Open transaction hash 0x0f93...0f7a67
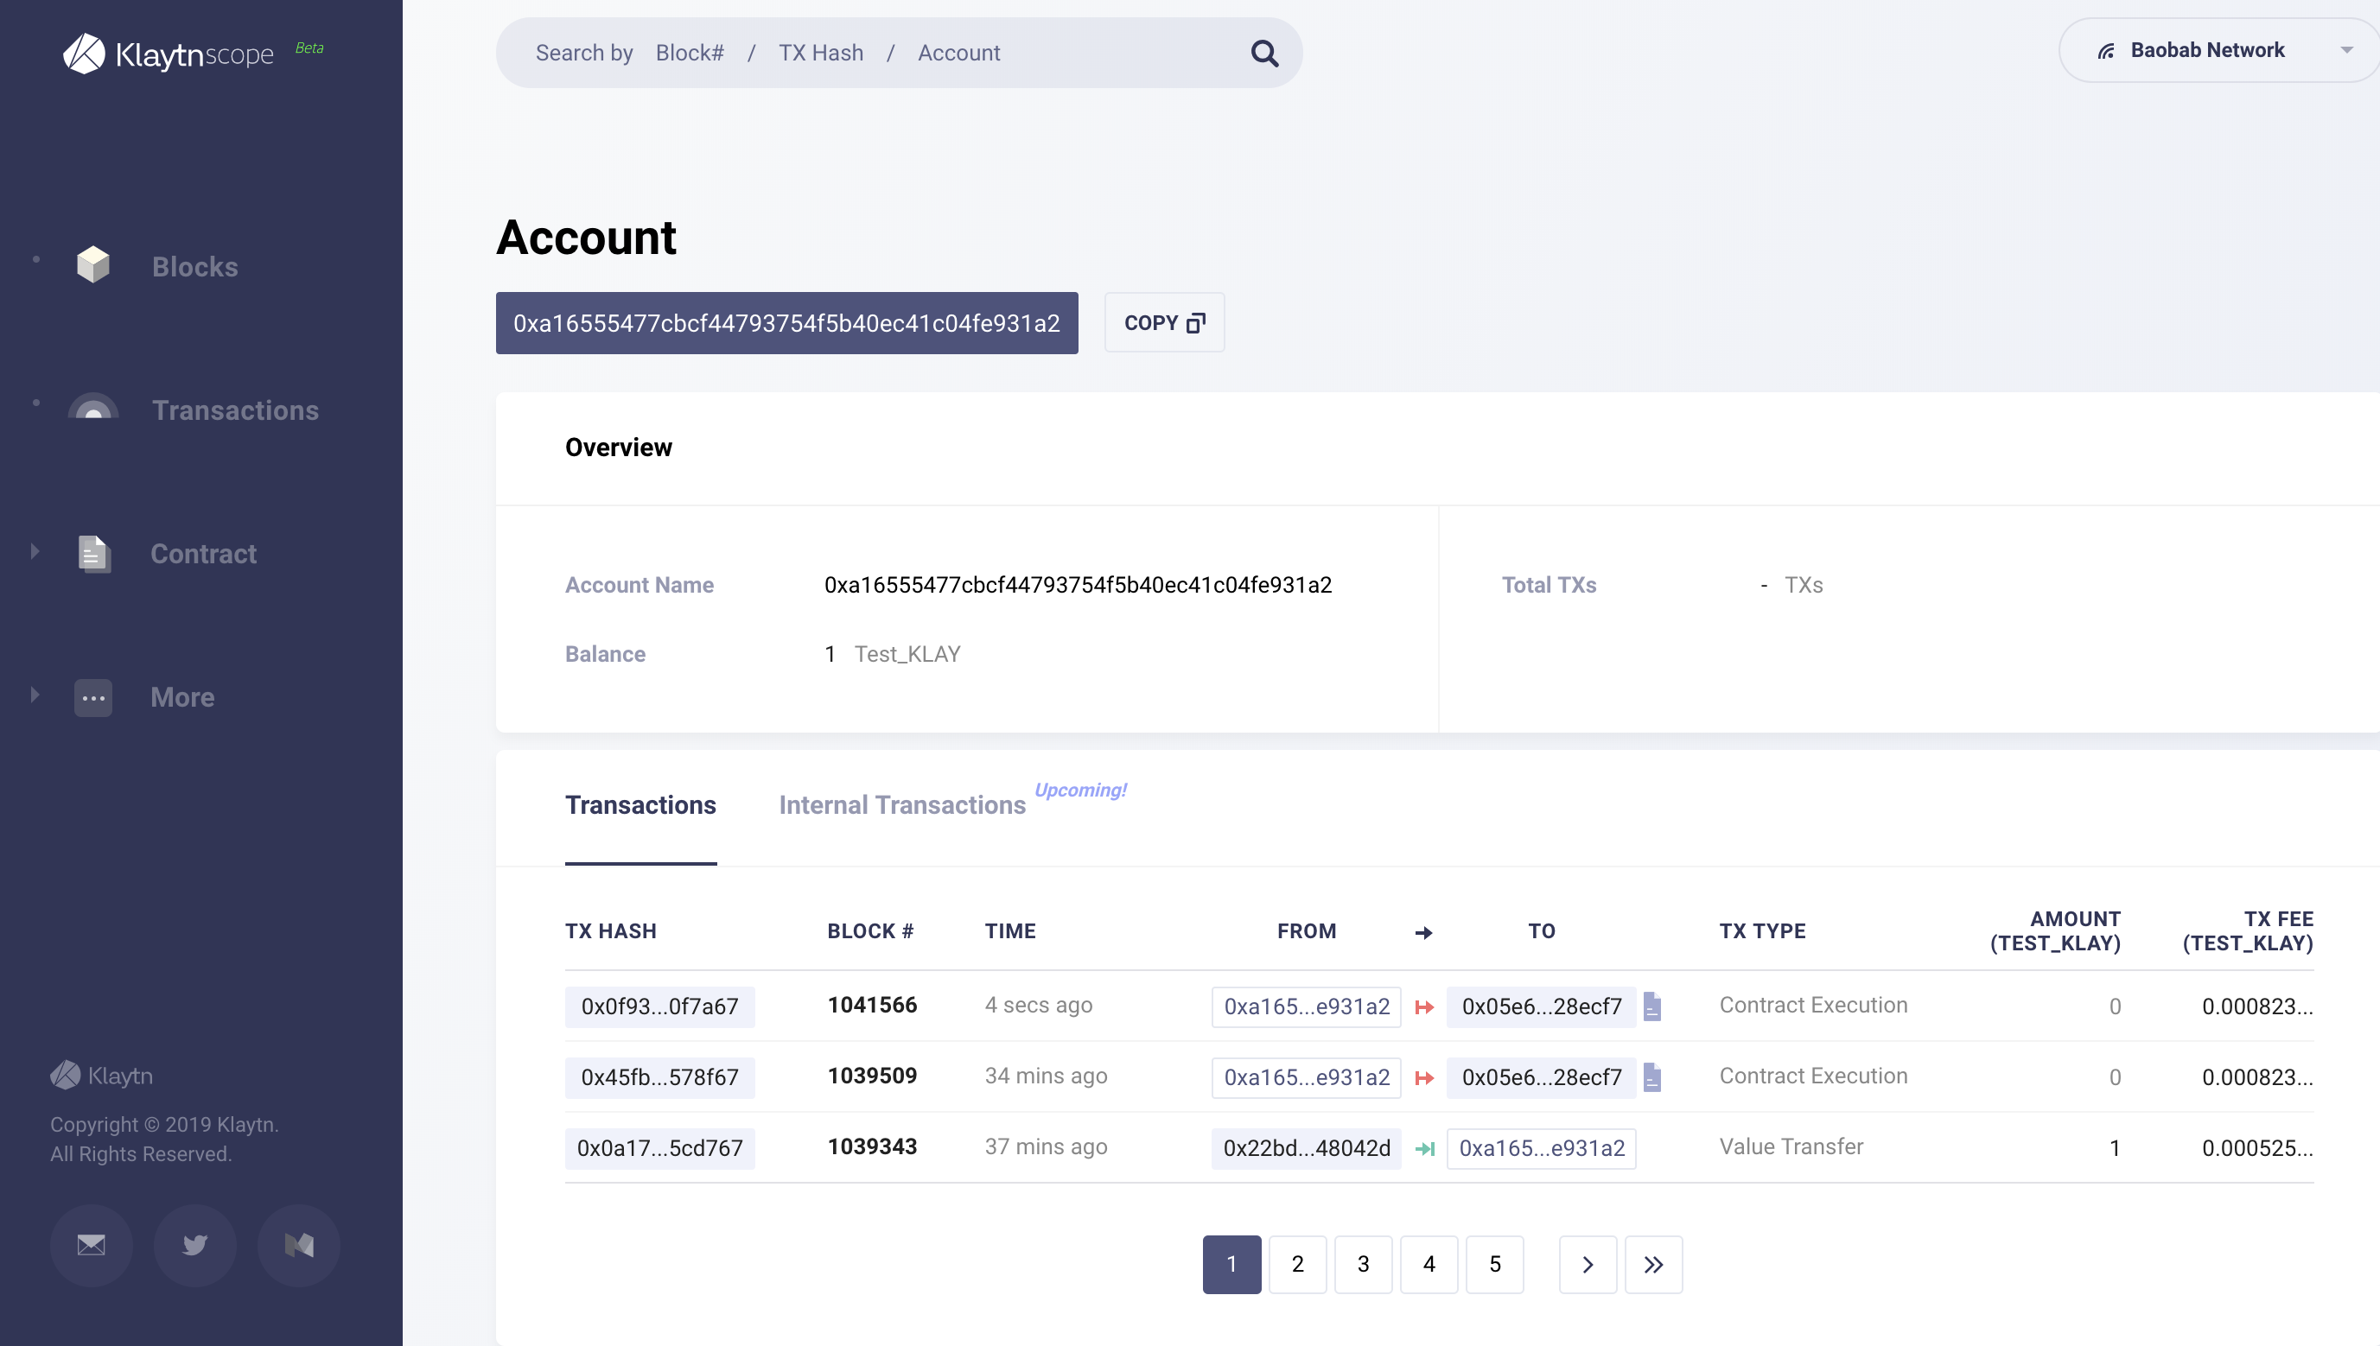Viewport: 2380px width, 1346px height. [659, 1006]
